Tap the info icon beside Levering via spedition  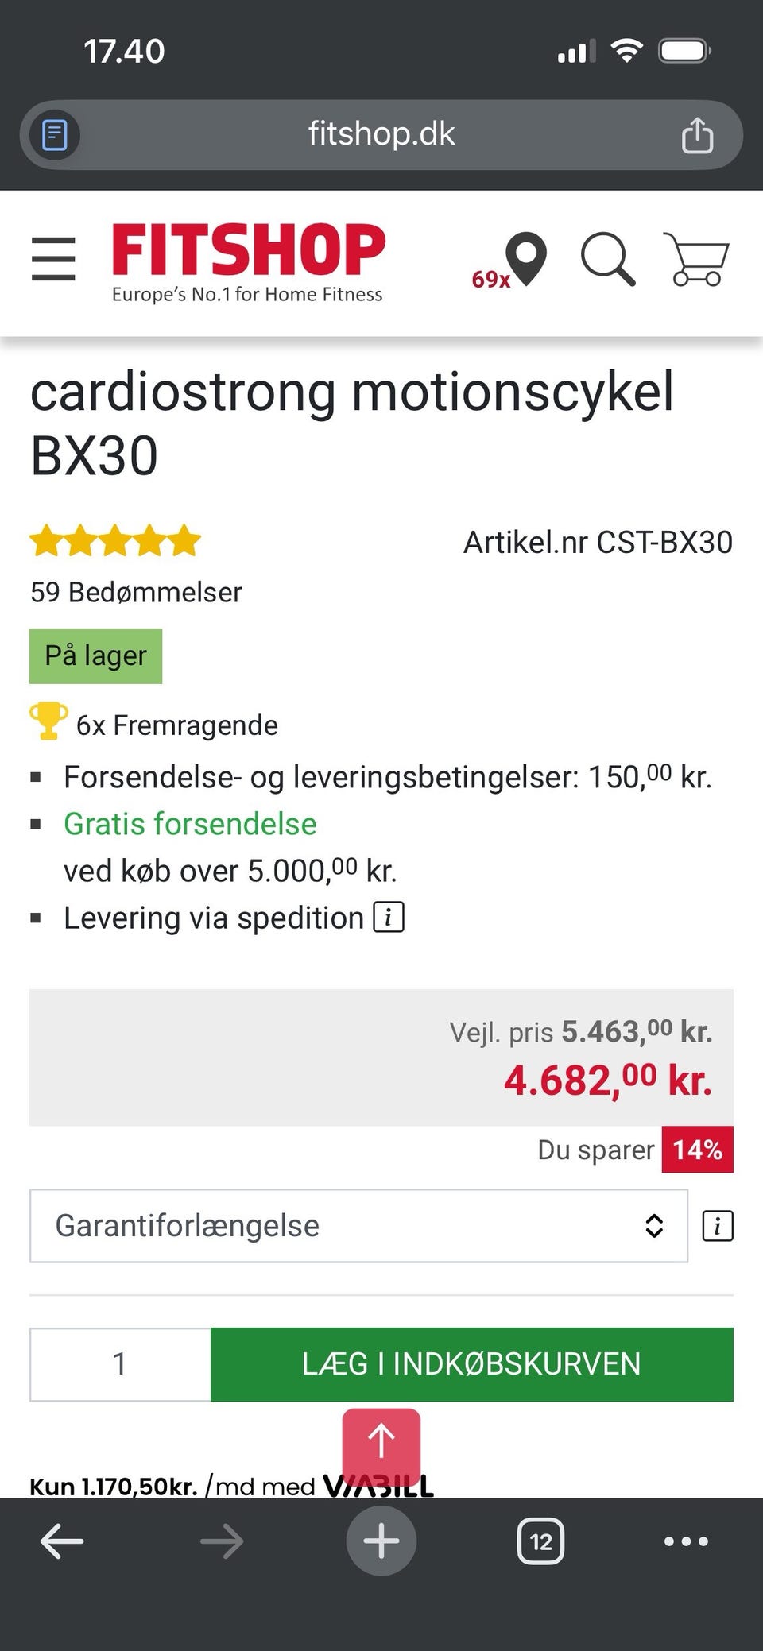click(389, 917)
